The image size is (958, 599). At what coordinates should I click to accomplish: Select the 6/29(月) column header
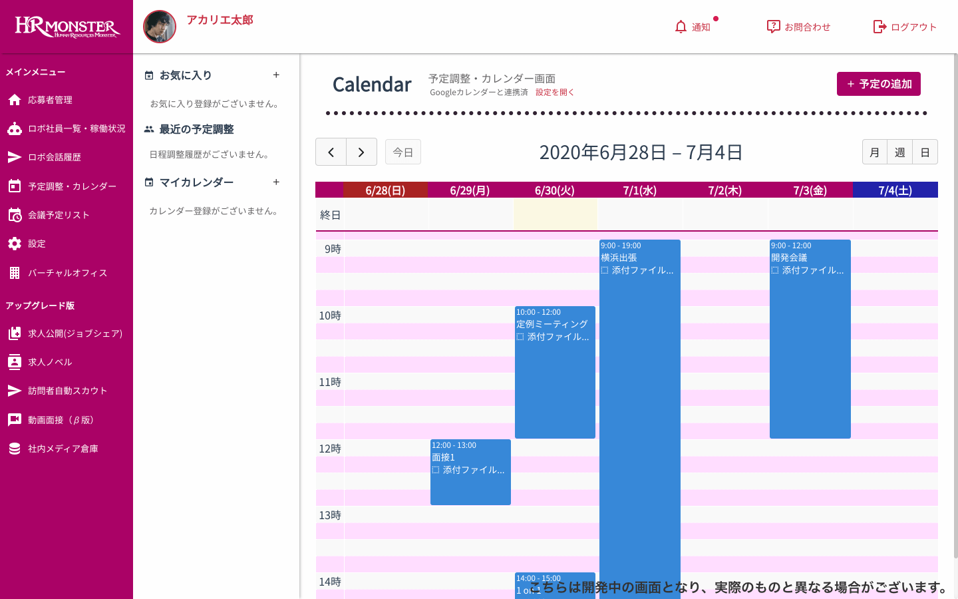470,190
